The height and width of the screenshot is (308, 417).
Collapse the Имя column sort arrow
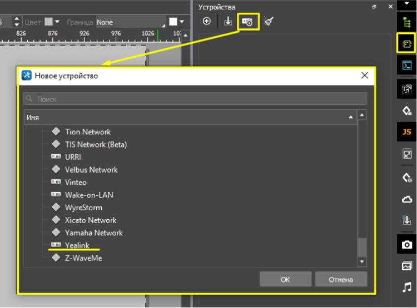(350, 118)
